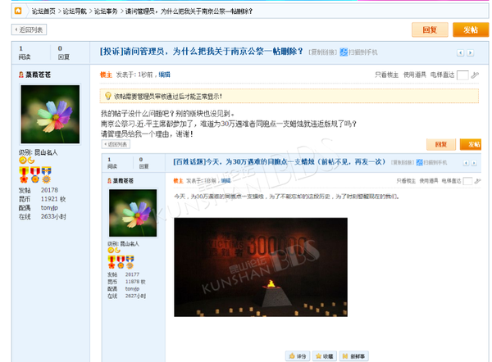Click the top 返回列表 button

[30, 29]
